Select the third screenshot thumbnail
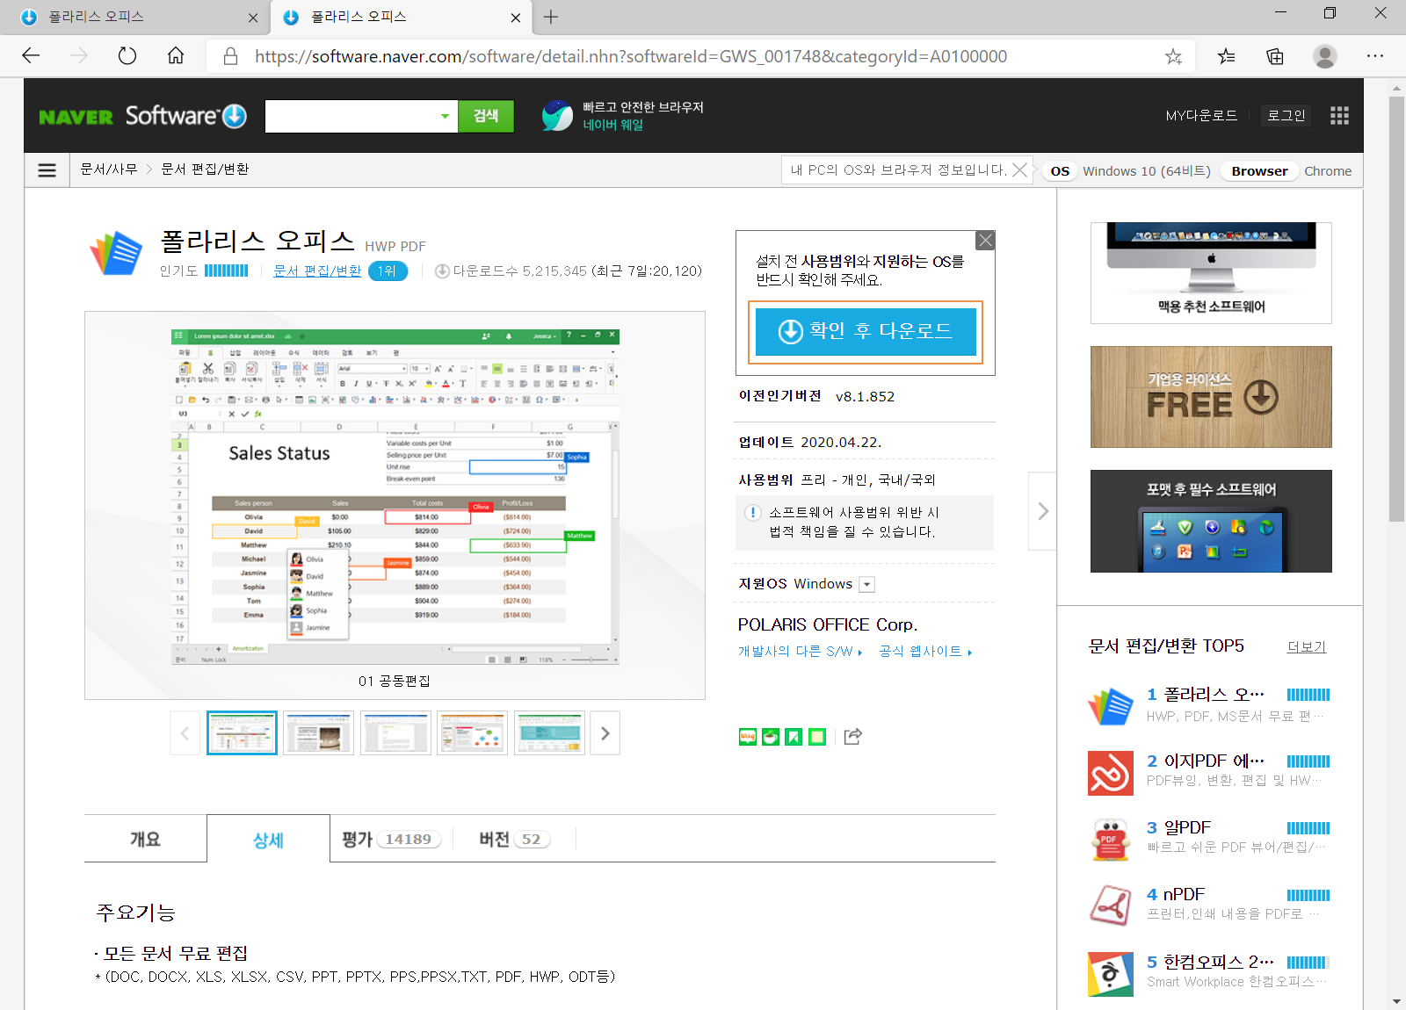 (x=395, y=733)
